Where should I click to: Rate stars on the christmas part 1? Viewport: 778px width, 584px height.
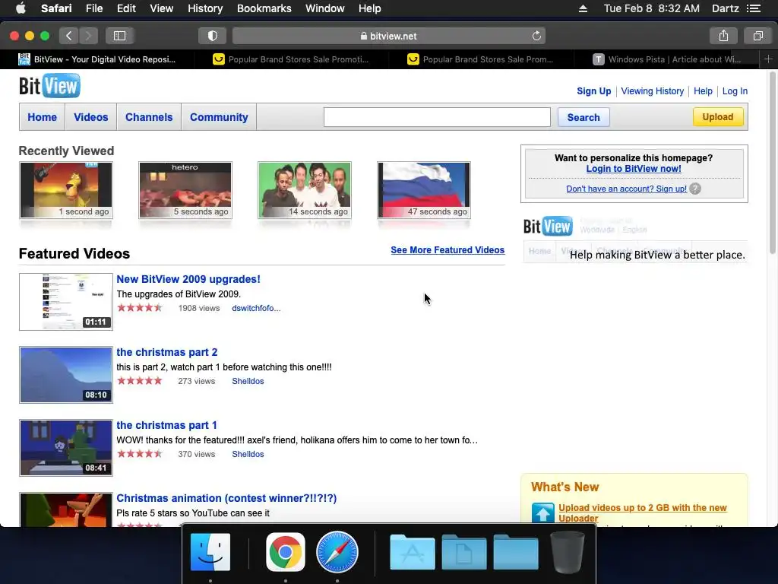coord(140,454)
